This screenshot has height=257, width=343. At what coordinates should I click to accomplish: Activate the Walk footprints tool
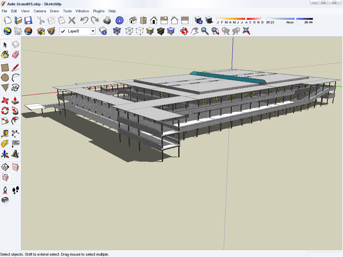[x=15, y=190]
